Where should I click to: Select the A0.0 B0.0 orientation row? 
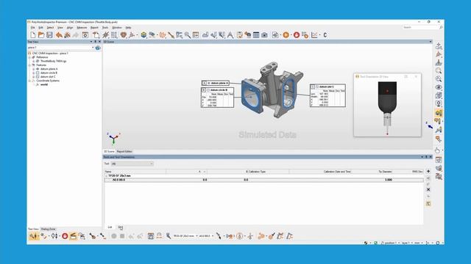pos(263,180)
